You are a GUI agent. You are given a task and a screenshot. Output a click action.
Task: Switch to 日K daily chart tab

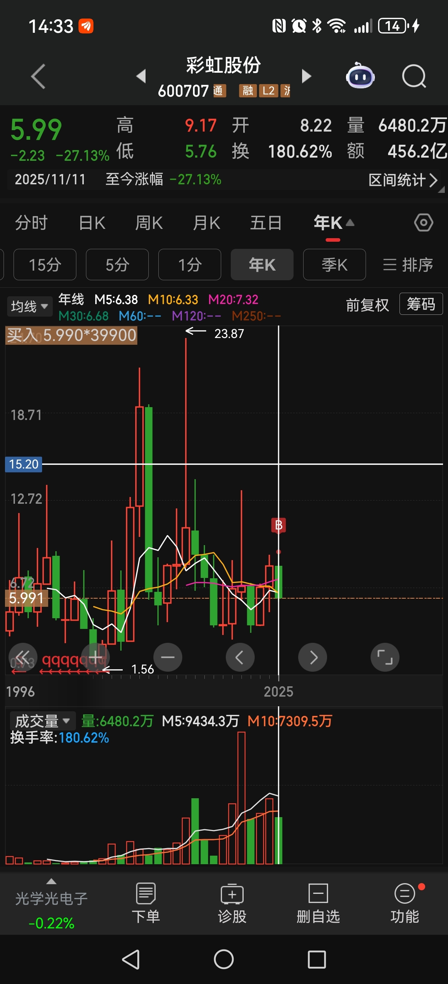(92, 223)
